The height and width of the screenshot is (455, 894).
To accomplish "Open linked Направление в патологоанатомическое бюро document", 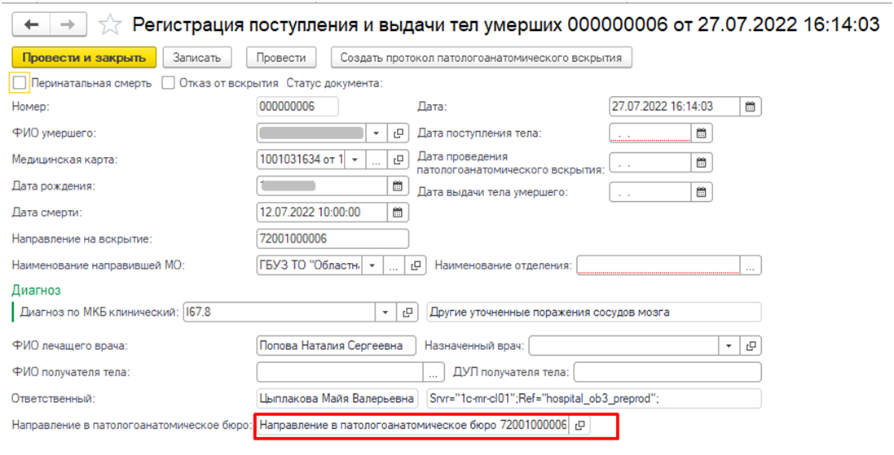I will [579, 426].
